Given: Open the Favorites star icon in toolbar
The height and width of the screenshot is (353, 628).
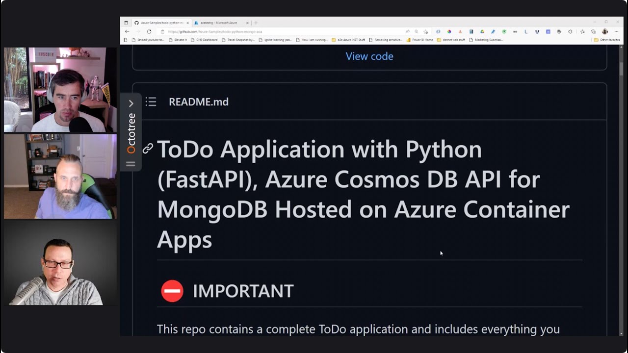Looking at the screenshot, I should [582, 31].
